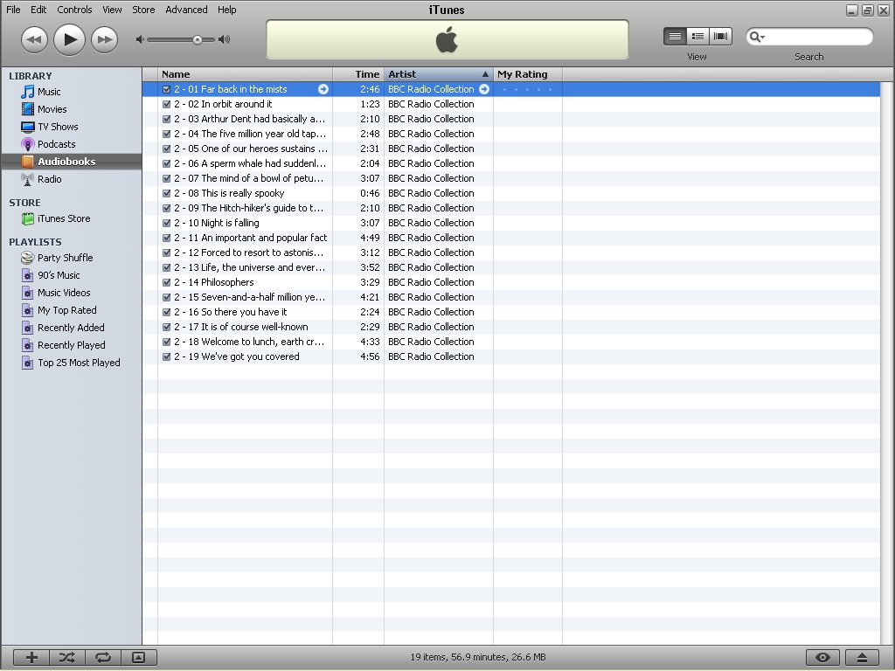Click arrow beside Far back in the mists
Viewport: 895px width, 671px height.
coord(323,89)
